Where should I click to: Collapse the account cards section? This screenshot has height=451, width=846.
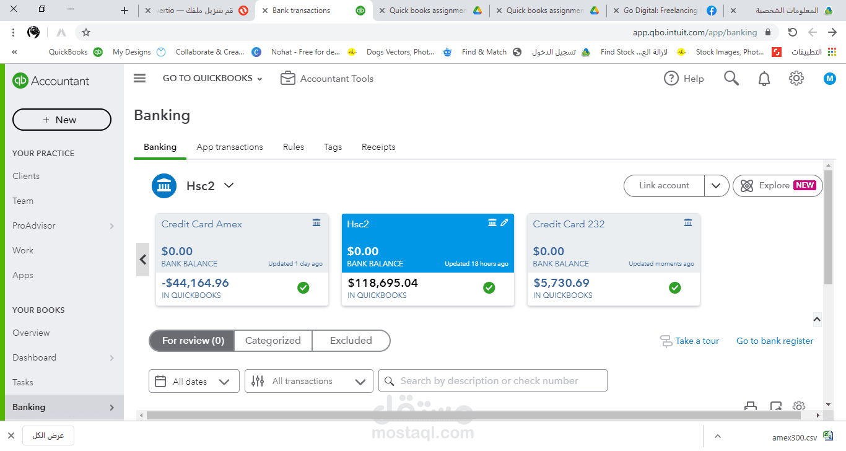pos(817,320)
